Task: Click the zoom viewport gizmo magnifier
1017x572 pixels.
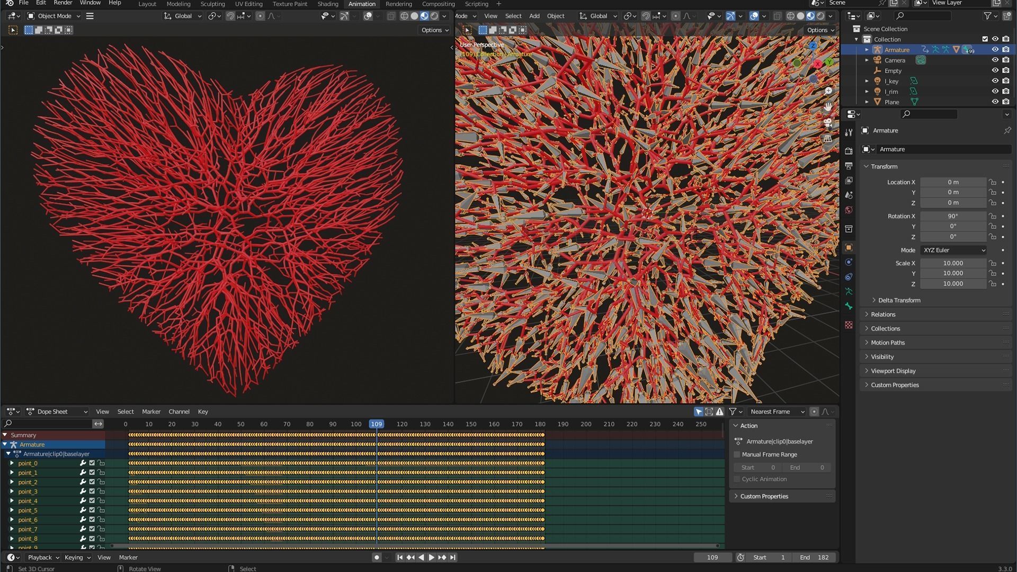Action: (828, 91)
